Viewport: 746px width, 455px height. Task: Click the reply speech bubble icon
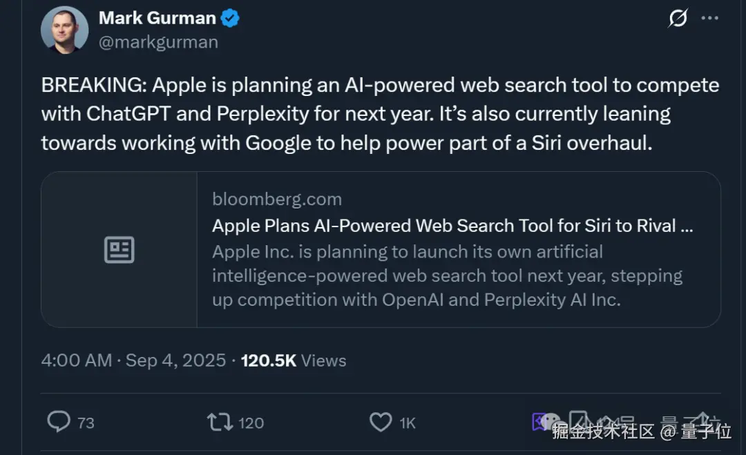pos(58,422)
